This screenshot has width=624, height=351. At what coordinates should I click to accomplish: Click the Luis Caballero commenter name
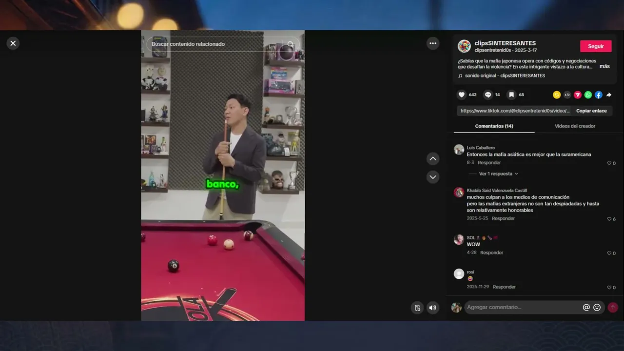[x=481, y=148]
